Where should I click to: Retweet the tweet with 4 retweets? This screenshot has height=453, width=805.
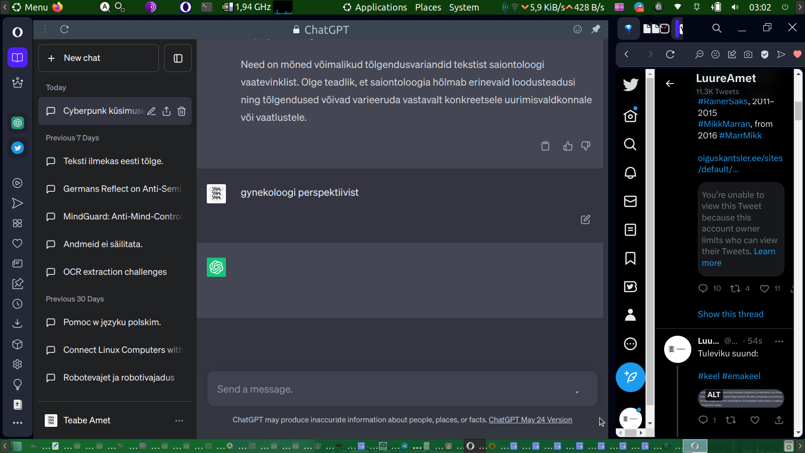pos(735,288)
